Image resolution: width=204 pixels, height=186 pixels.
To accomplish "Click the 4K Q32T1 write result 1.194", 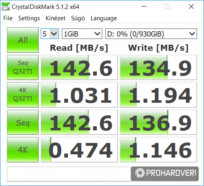I will [158, 95].
